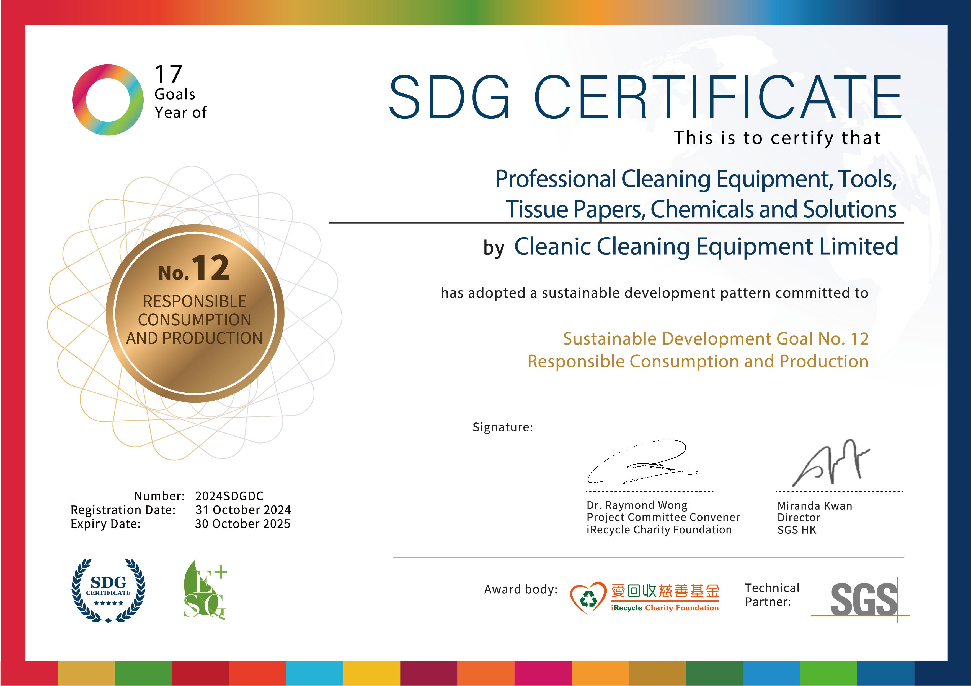Click 'iRecycle Charity Foundation' under Raymond Wong
The image size is (971, 686).
click(x=659, y=530)
